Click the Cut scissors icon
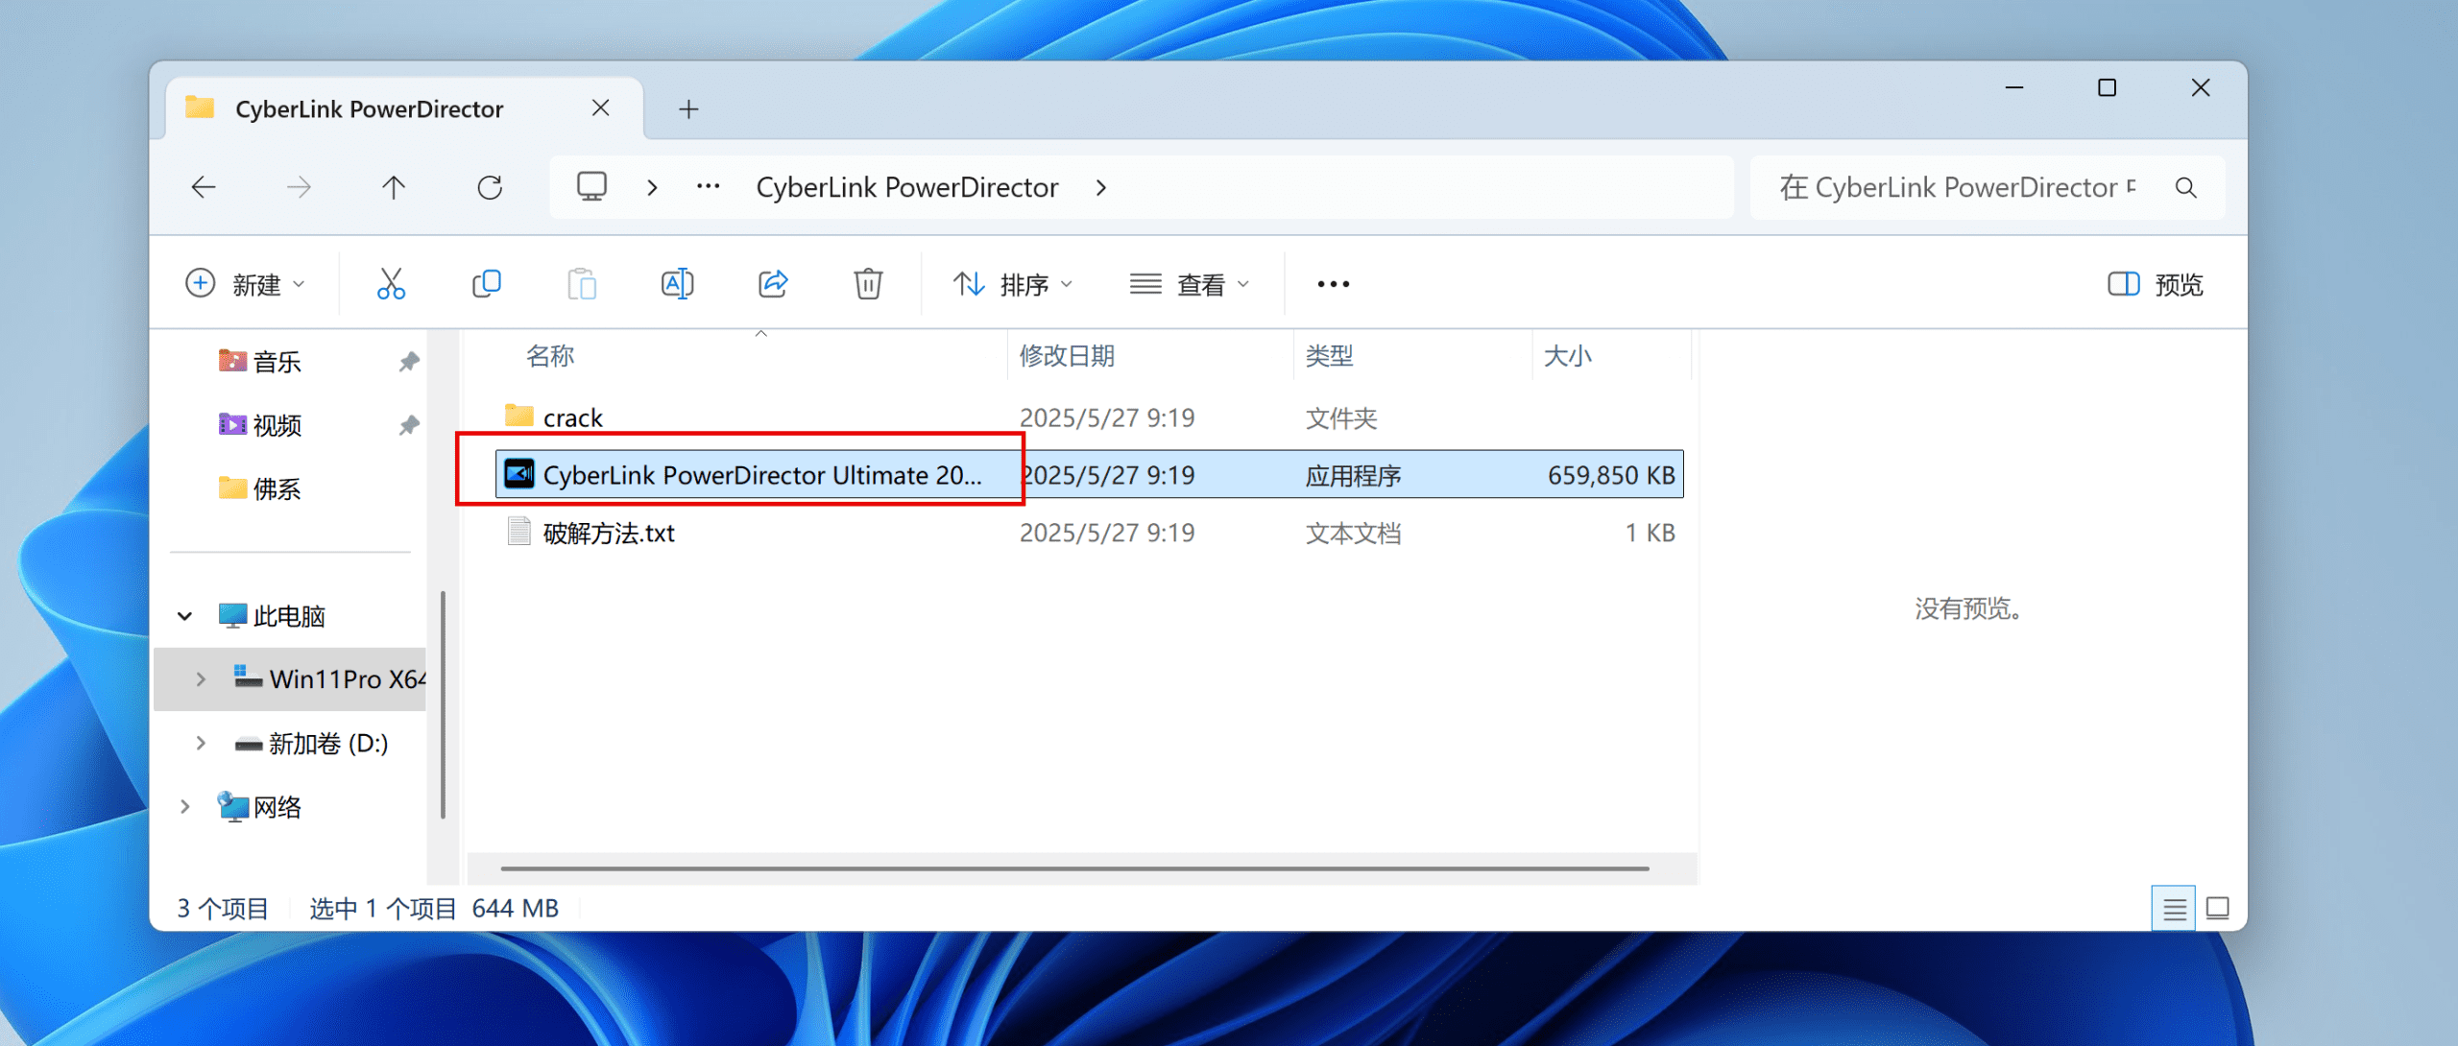 [x=391, y=284]
